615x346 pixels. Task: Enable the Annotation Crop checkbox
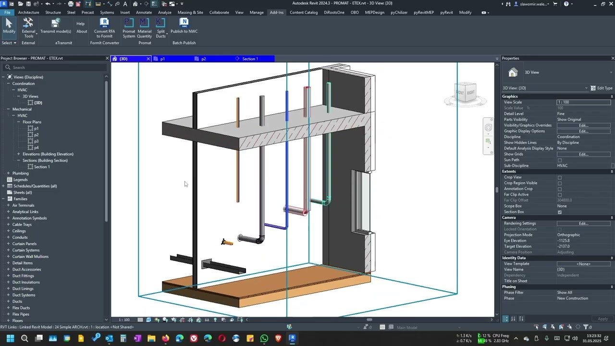pyautogui.click(x=560, y=189)
